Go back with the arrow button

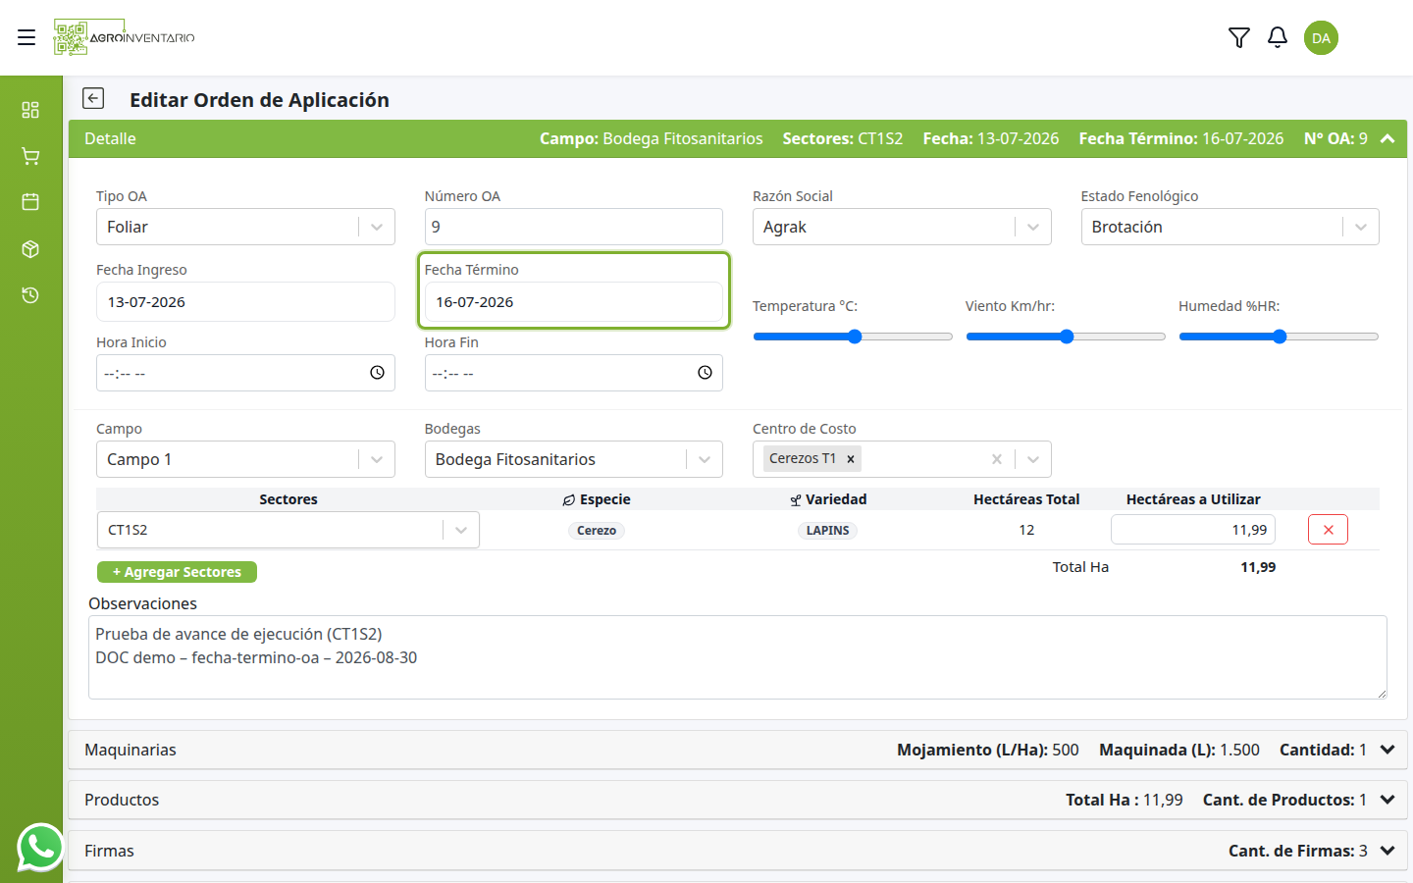[93, 98]
